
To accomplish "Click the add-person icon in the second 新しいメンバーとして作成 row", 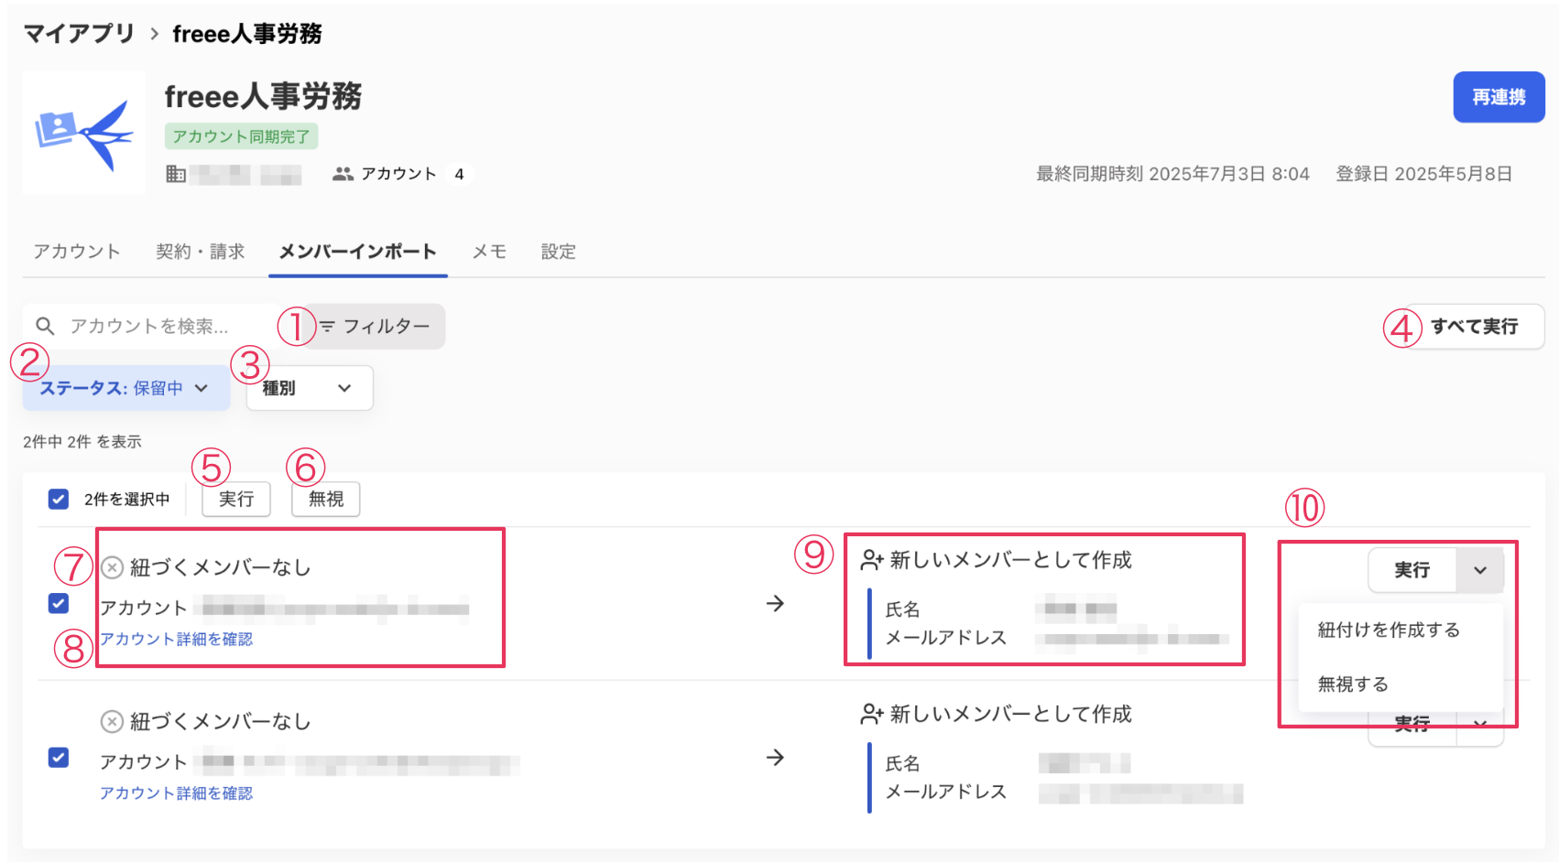I will pos(872,714).
